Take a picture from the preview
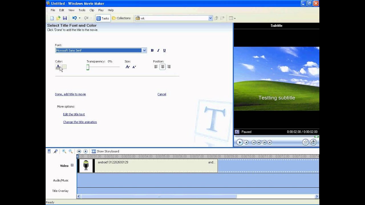Screen dimensions: 365x205 (313, 142)
